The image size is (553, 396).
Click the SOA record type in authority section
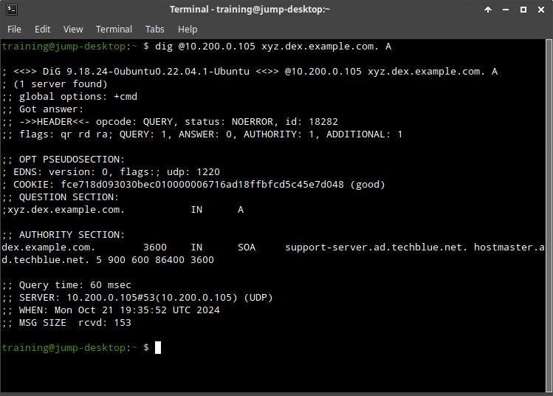(x=247, y=247)
